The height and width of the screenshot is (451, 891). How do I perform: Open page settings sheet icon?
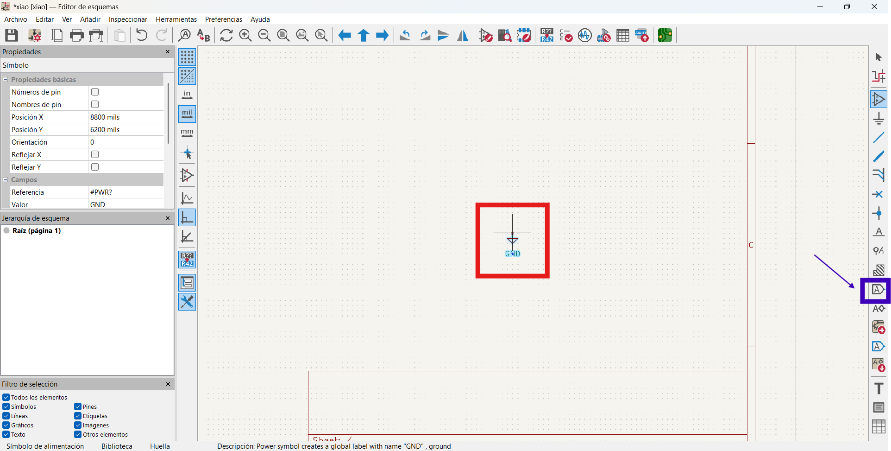(57, 35)
